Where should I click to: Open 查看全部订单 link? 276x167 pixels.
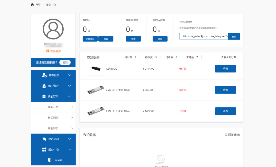point(228,57)
